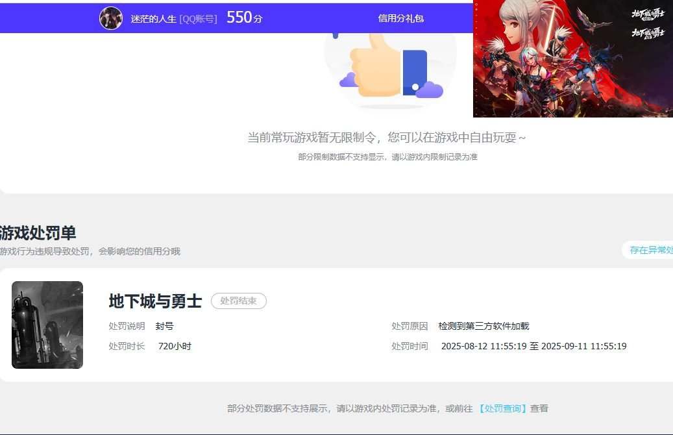The height and width of the screenshot is (435, 673).
Task: Open the 处罚查询 link
Action: coord(502,408)
